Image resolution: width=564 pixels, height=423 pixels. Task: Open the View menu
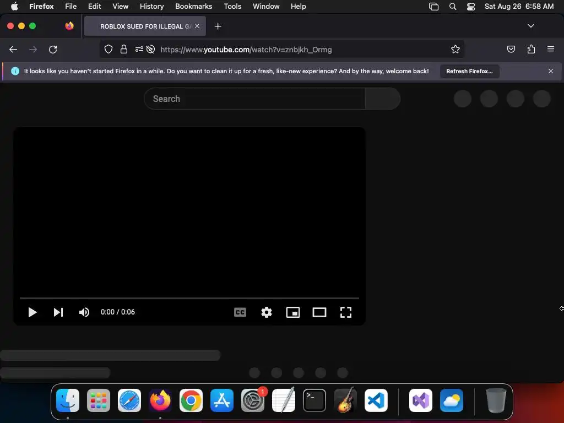click(x=120, y=6)
